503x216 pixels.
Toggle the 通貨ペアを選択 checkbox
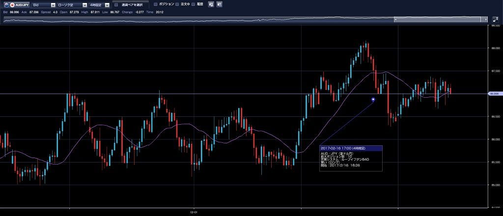click(x=116, y=5)
